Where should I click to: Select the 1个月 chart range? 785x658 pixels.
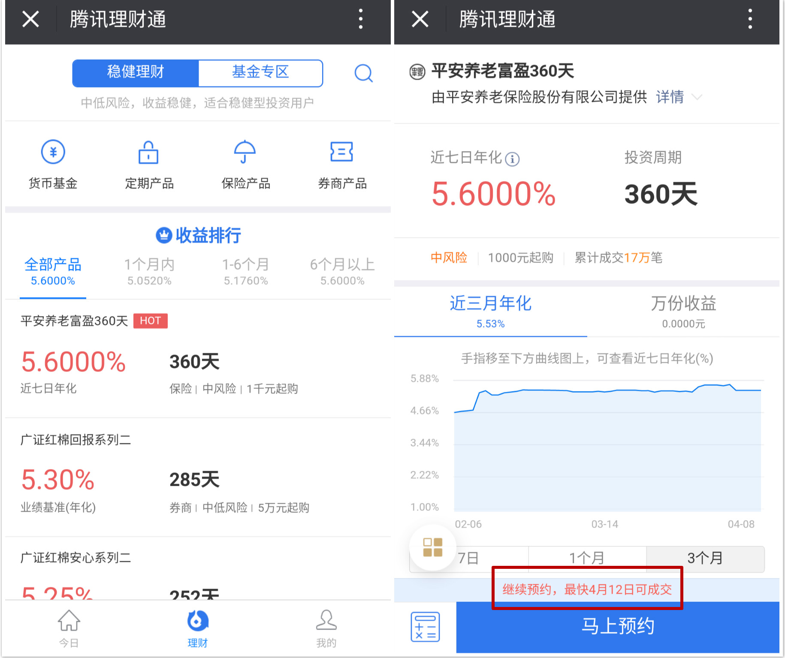pos(587,558)
